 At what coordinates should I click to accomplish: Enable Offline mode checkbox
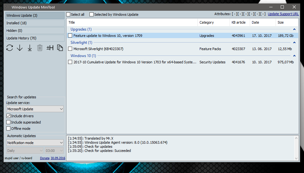tap(8, 128)
